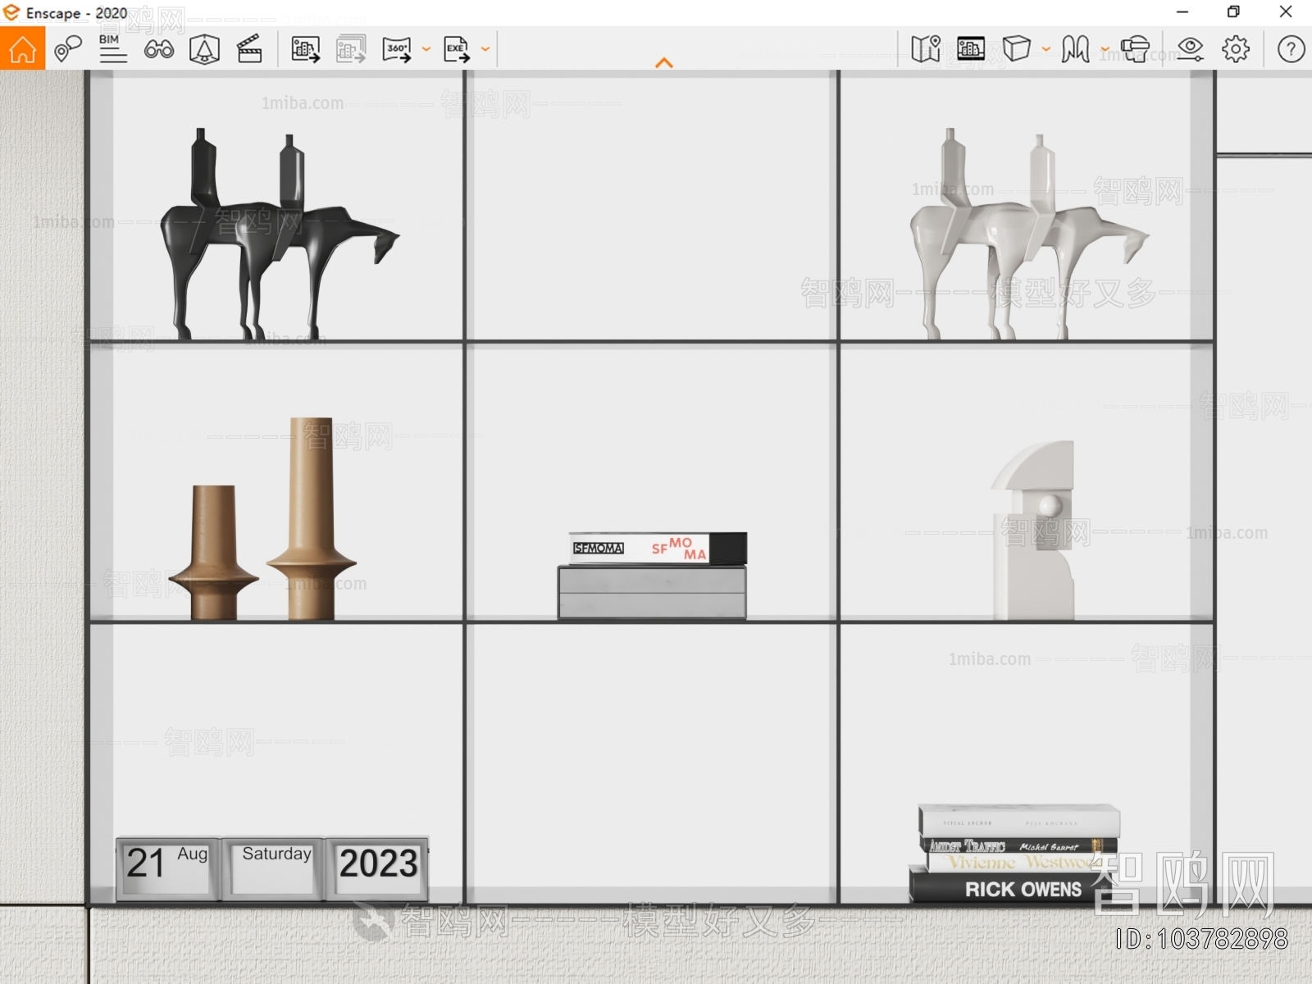Expand the EXE export dropdown arrow
Image resolution: width=1312 pixels, height=984 pixels.
tap(485, 49)
